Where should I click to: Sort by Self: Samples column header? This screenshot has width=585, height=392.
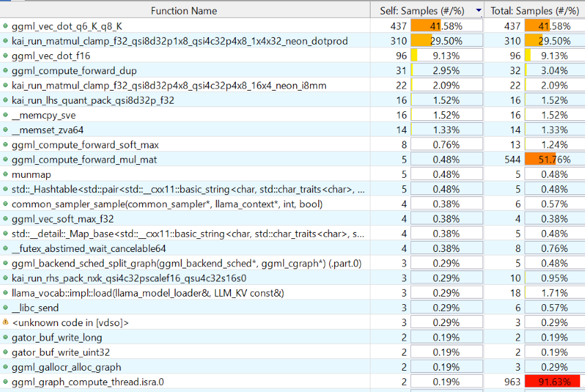pos(422,10)
